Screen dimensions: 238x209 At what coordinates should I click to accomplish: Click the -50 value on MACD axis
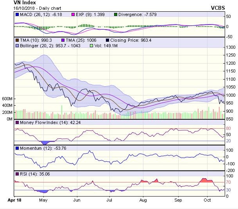[229, 37]
